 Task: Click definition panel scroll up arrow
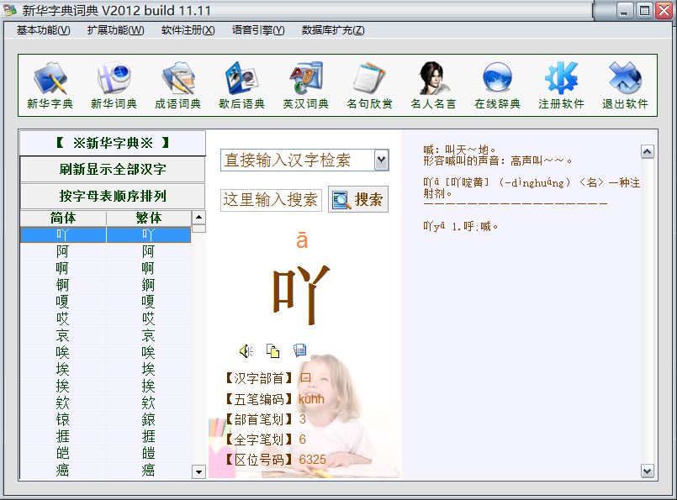pos(648,151)
